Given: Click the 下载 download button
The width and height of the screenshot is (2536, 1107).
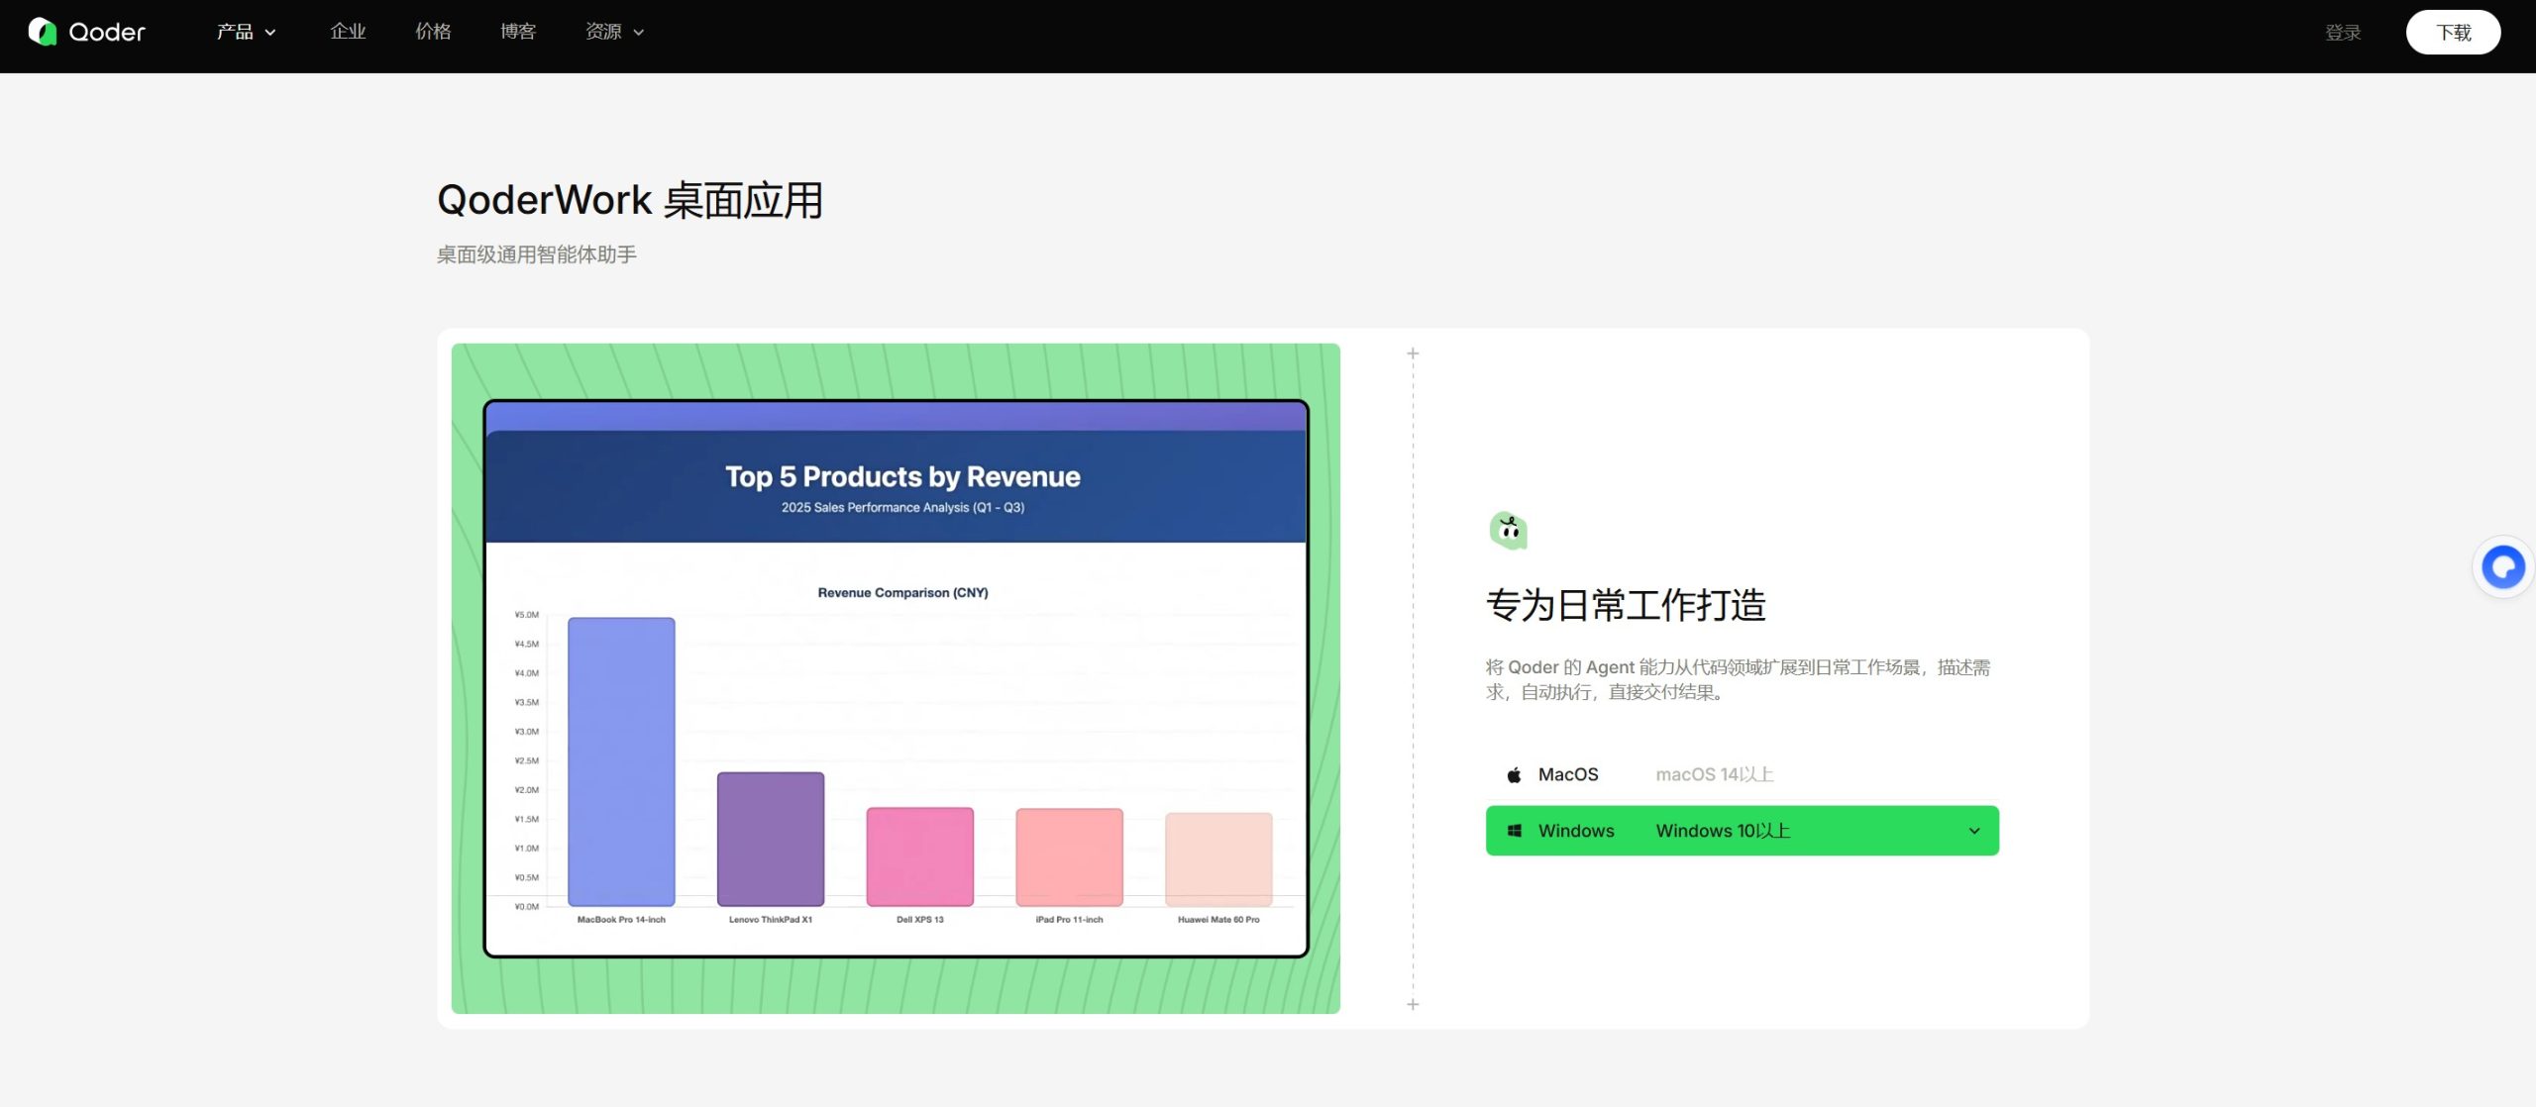Looking at the screenshot, I should (2454, 31).
